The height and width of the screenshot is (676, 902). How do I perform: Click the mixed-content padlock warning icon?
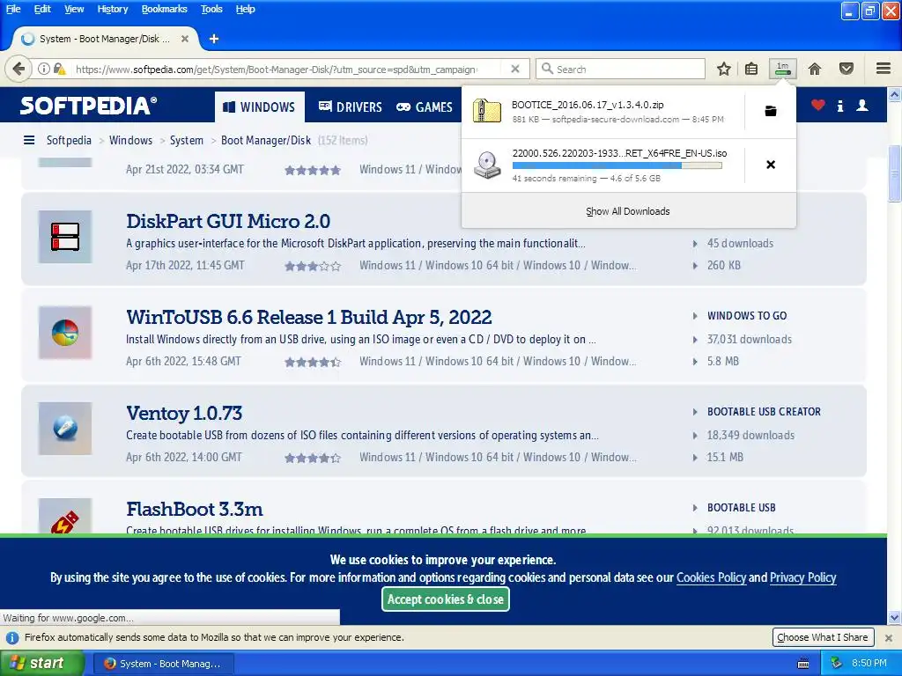pyautogui.click(x=59, y=69)
